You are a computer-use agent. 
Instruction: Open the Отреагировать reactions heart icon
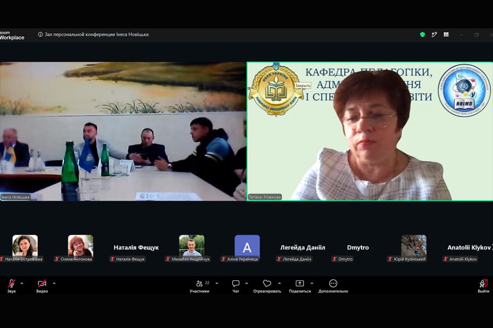[267, 283]
